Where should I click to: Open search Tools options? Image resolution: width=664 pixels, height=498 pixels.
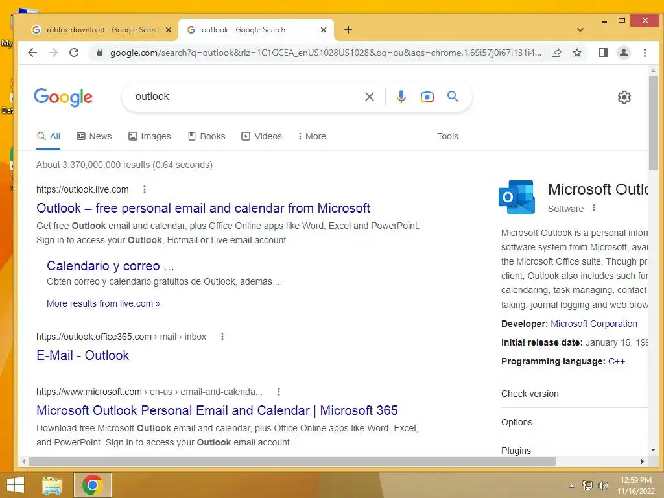point(447,136)
